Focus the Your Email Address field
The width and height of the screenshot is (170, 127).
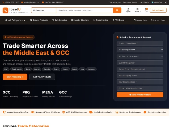[x=140, y=82]
